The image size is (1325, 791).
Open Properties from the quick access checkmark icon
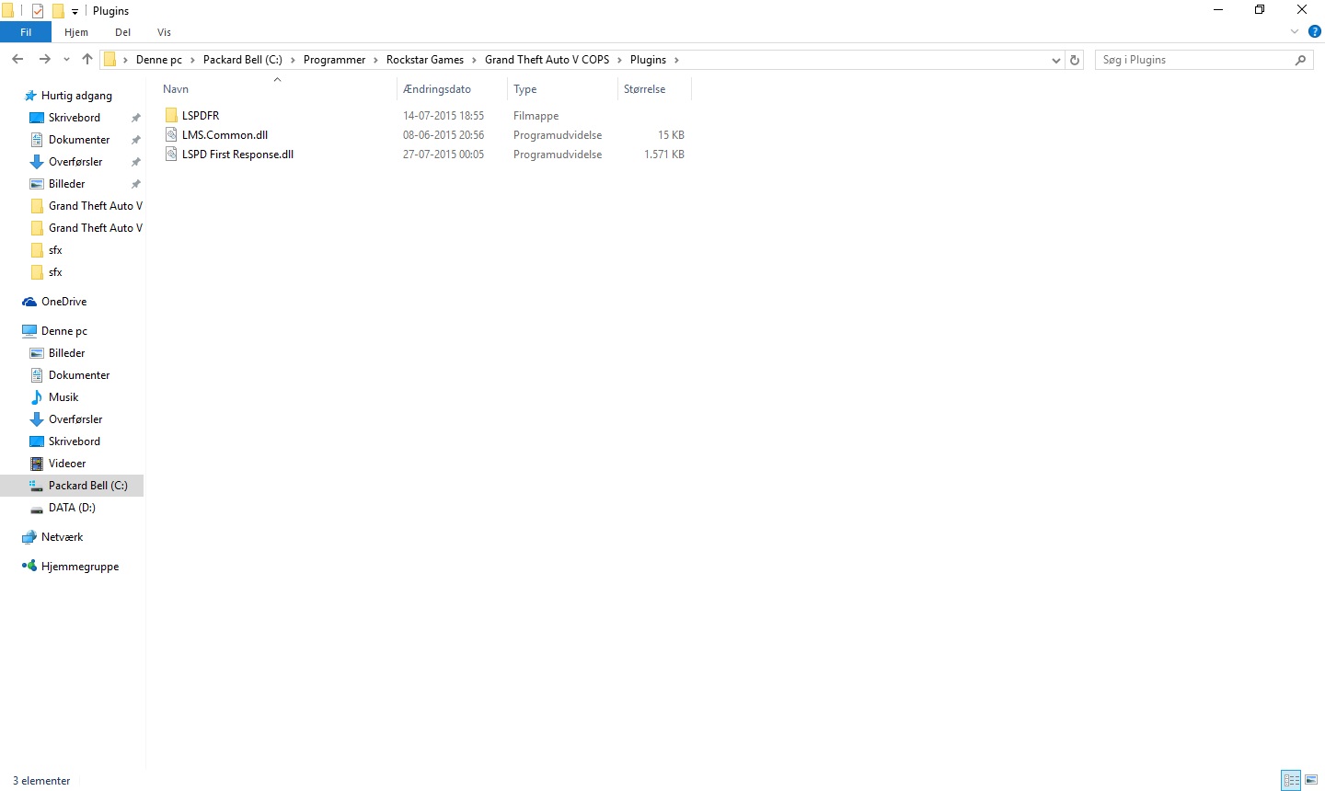click(x=38, y=11)
